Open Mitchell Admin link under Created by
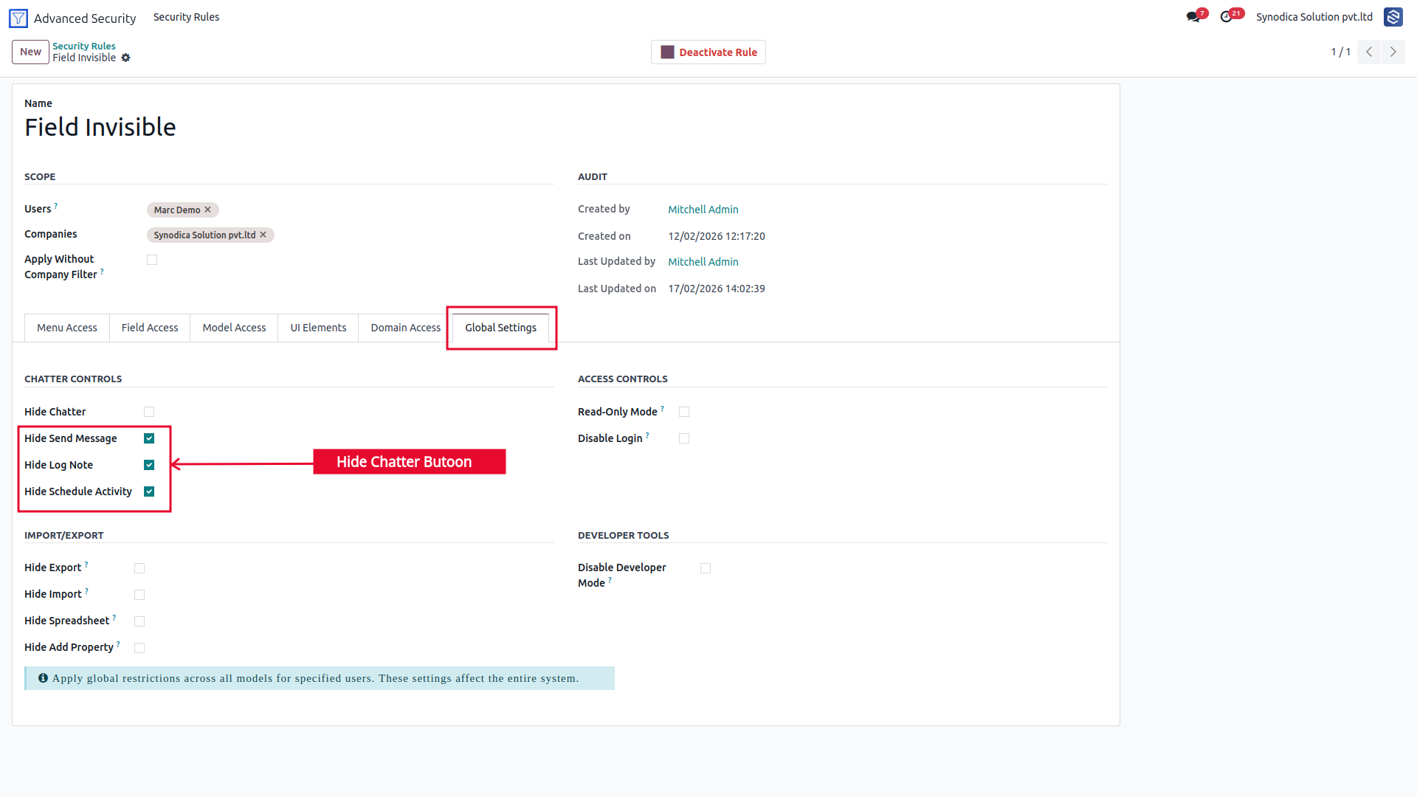Screen dimensions: 1417x797 pyautogui.click(x=703, y=210)
